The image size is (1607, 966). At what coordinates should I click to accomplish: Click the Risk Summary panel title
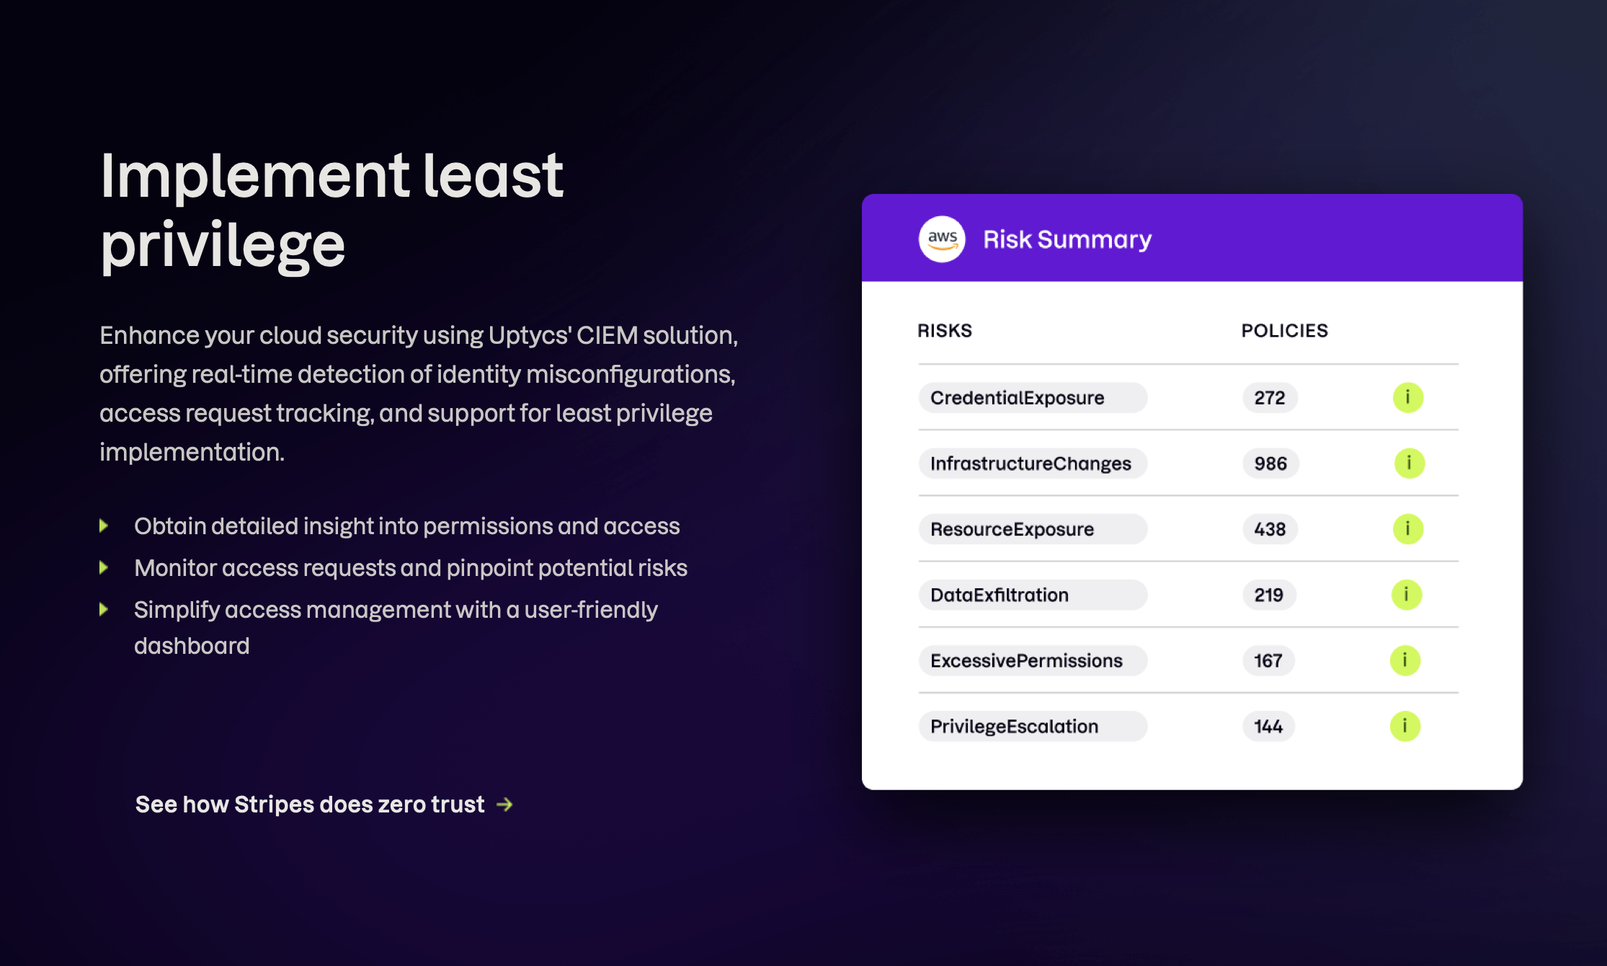coord(1067,239)
